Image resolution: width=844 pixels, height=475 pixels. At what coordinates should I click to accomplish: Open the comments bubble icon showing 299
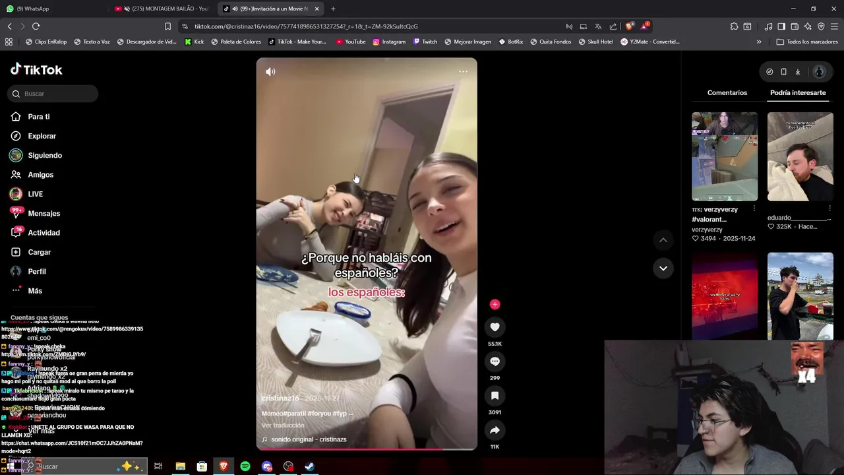pyautogui.click(x=495, y=362)
